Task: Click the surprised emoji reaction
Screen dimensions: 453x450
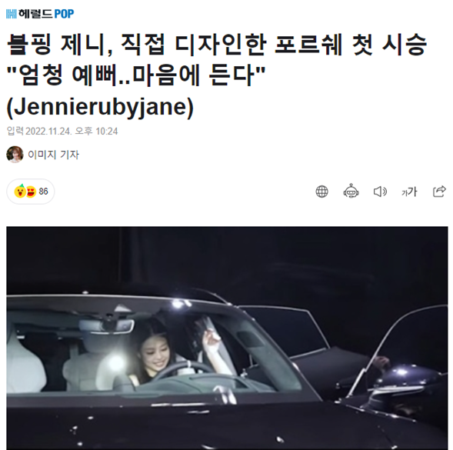Action: (x=20, y=191)
